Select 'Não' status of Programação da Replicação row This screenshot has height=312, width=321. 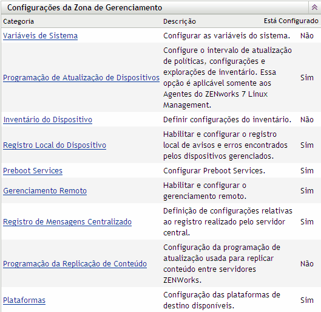[307, 264]
